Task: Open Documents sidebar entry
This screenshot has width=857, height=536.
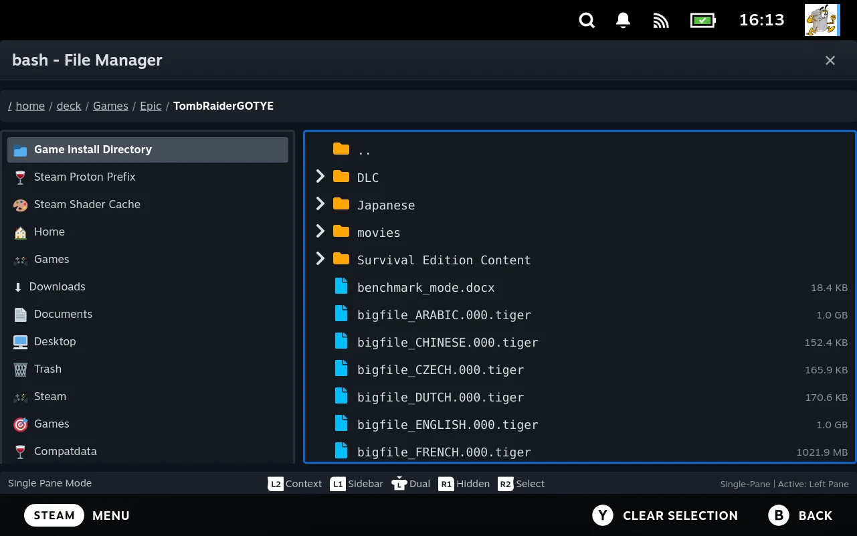Action: 148,315
